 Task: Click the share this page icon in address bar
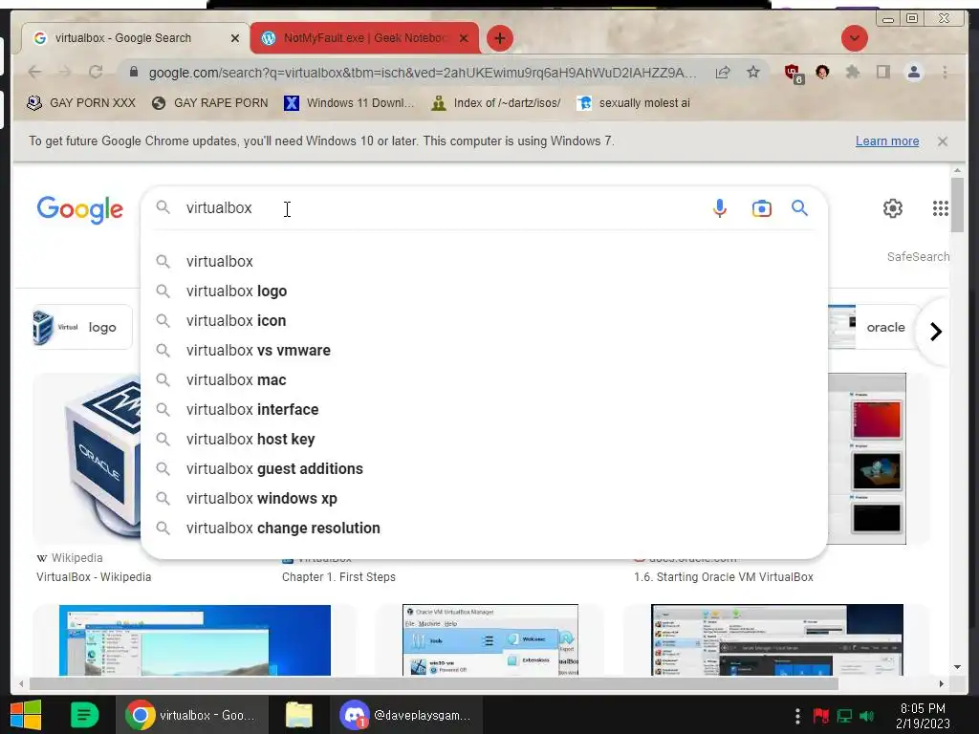pyautogui.click(x=723, y=72)
